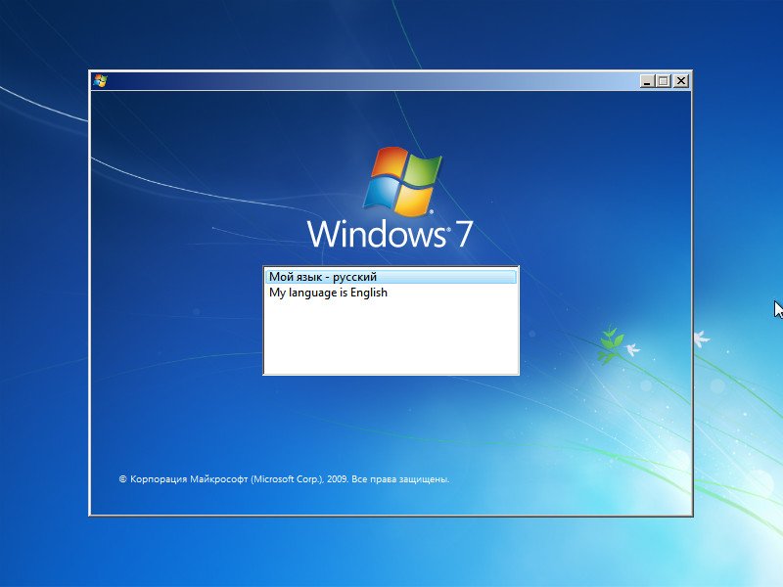This screenshot has width=783, height=587.
Task: Minimize the Windows 7 setup window
Action: (647, 81)
